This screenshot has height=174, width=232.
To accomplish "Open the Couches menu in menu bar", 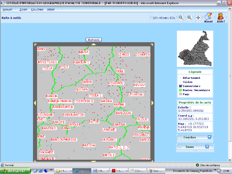I will (x=37, y=10).
